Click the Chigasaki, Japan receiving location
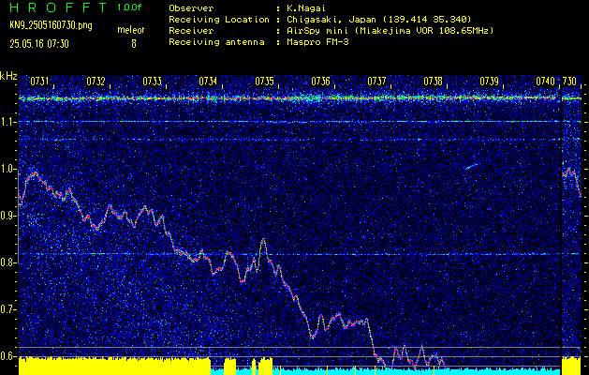The width and height of the screenshot is (589, 375). pos(378,19)
